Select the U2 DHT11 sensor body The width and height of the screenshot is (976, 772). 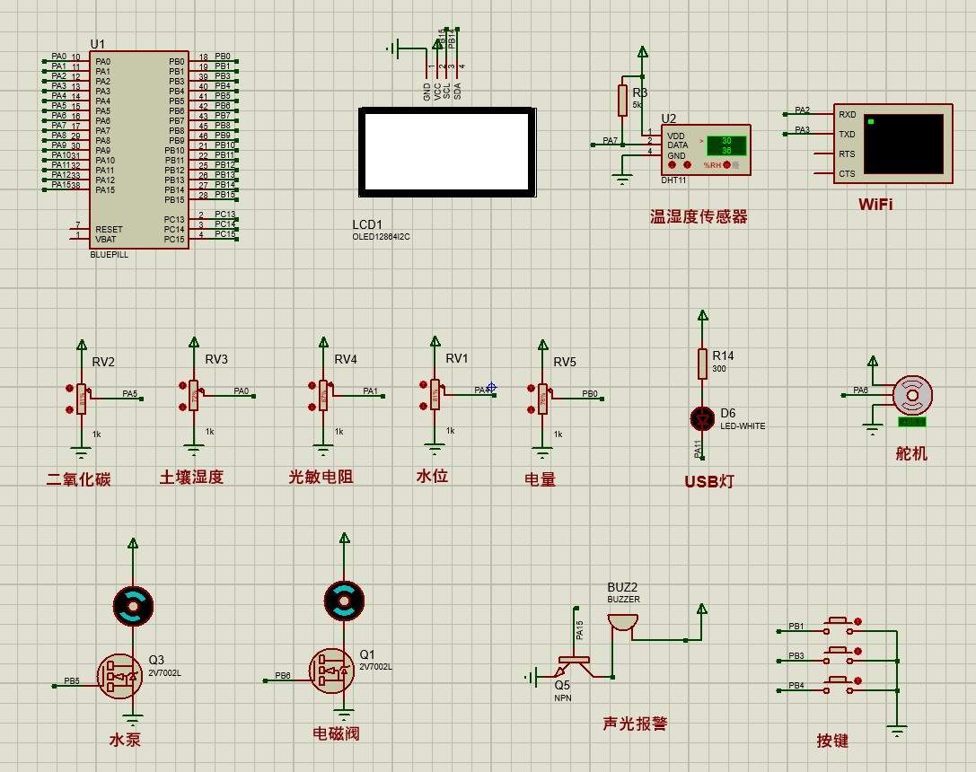coord(706,150)
